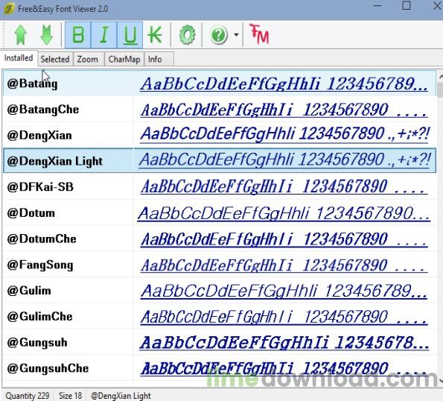The image size is (443, 401).
Task: Select the @Gungsuh font name
Action: point(37,342)
